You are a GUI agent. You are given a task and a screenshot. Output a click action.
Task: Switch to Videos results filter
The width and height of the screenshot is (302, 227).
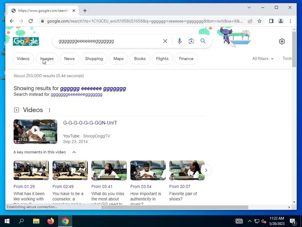(x=23, y=59)
